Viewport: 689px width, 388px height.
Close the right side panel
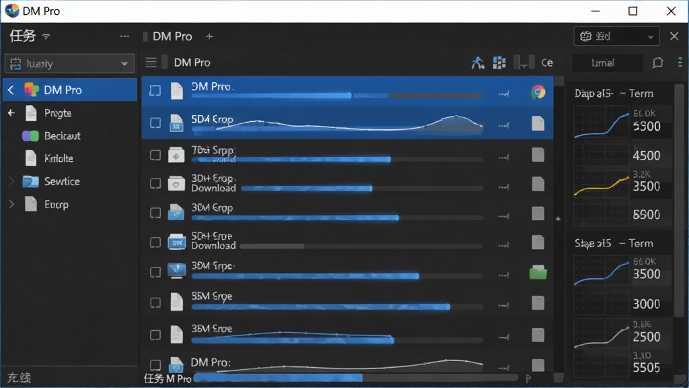674,36
